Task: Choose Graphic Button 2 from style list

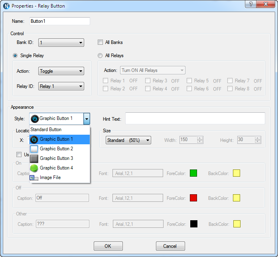Action: [59, 149]
